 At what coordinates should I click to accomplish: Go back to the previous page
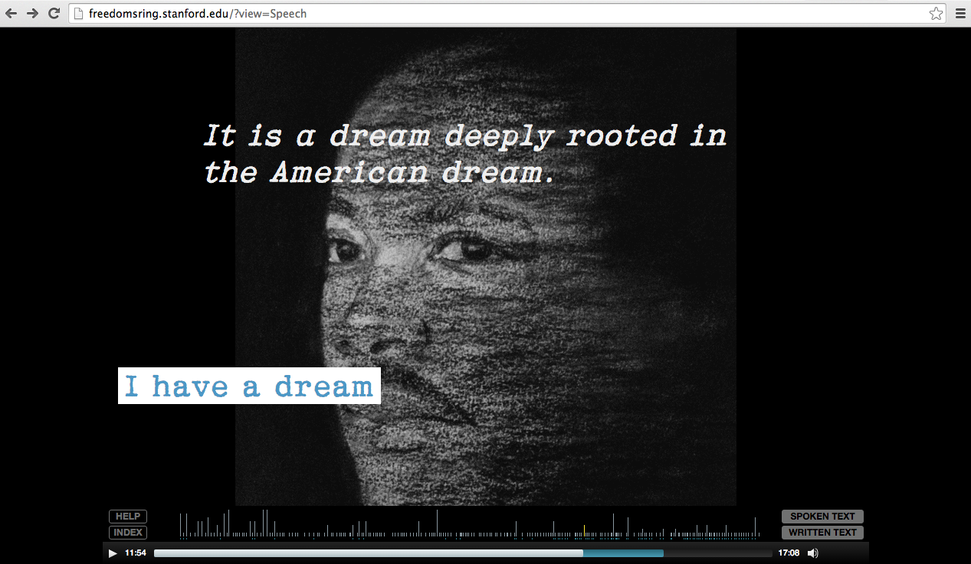[11, 13]
